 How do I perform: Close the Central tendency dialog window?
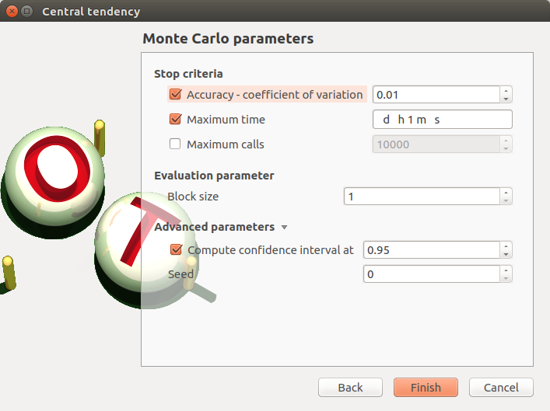12,12
